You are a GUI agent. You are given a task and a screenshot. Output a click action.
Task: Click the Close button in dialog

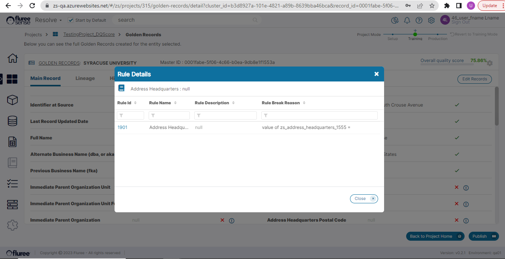363,199
